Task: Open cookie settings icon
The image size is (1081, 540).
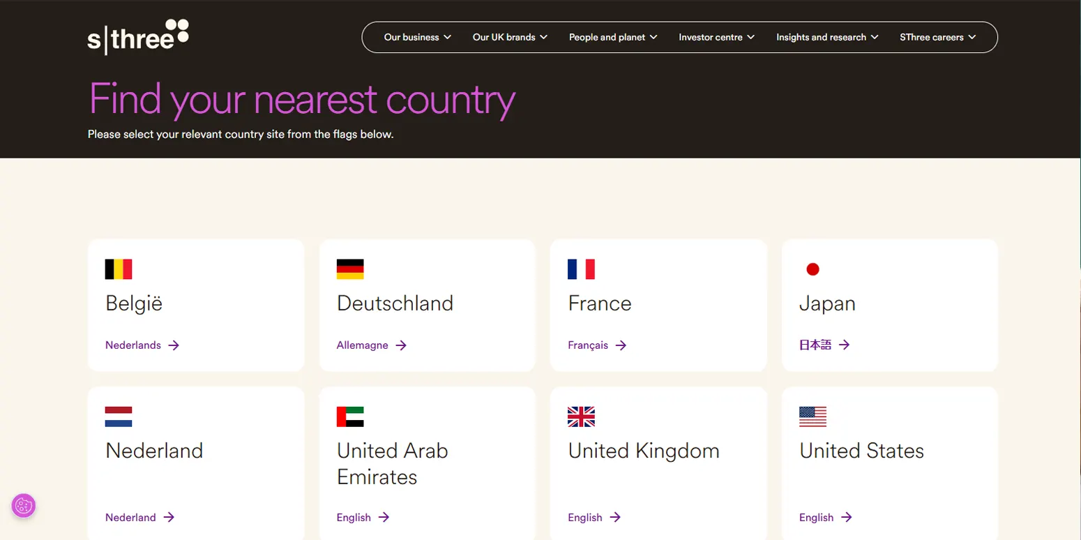Action: [24, 505]
